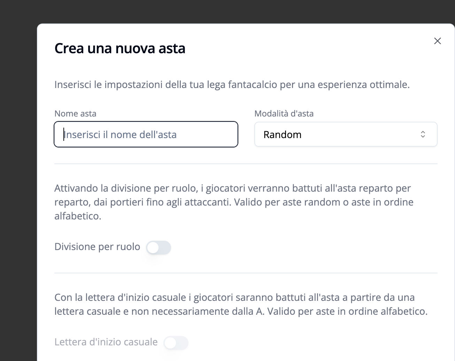Screen dimensions: 455x361
Task: Click the up-down chevron icon beside Random
Action: [x=423, y=134]
